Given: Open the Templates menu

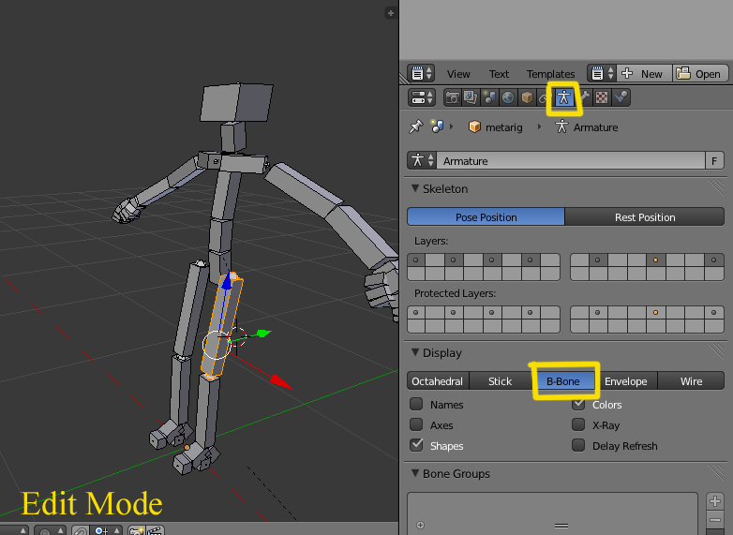Looking at the screenshot, I should pyautogui.click(x=550, y=74).
